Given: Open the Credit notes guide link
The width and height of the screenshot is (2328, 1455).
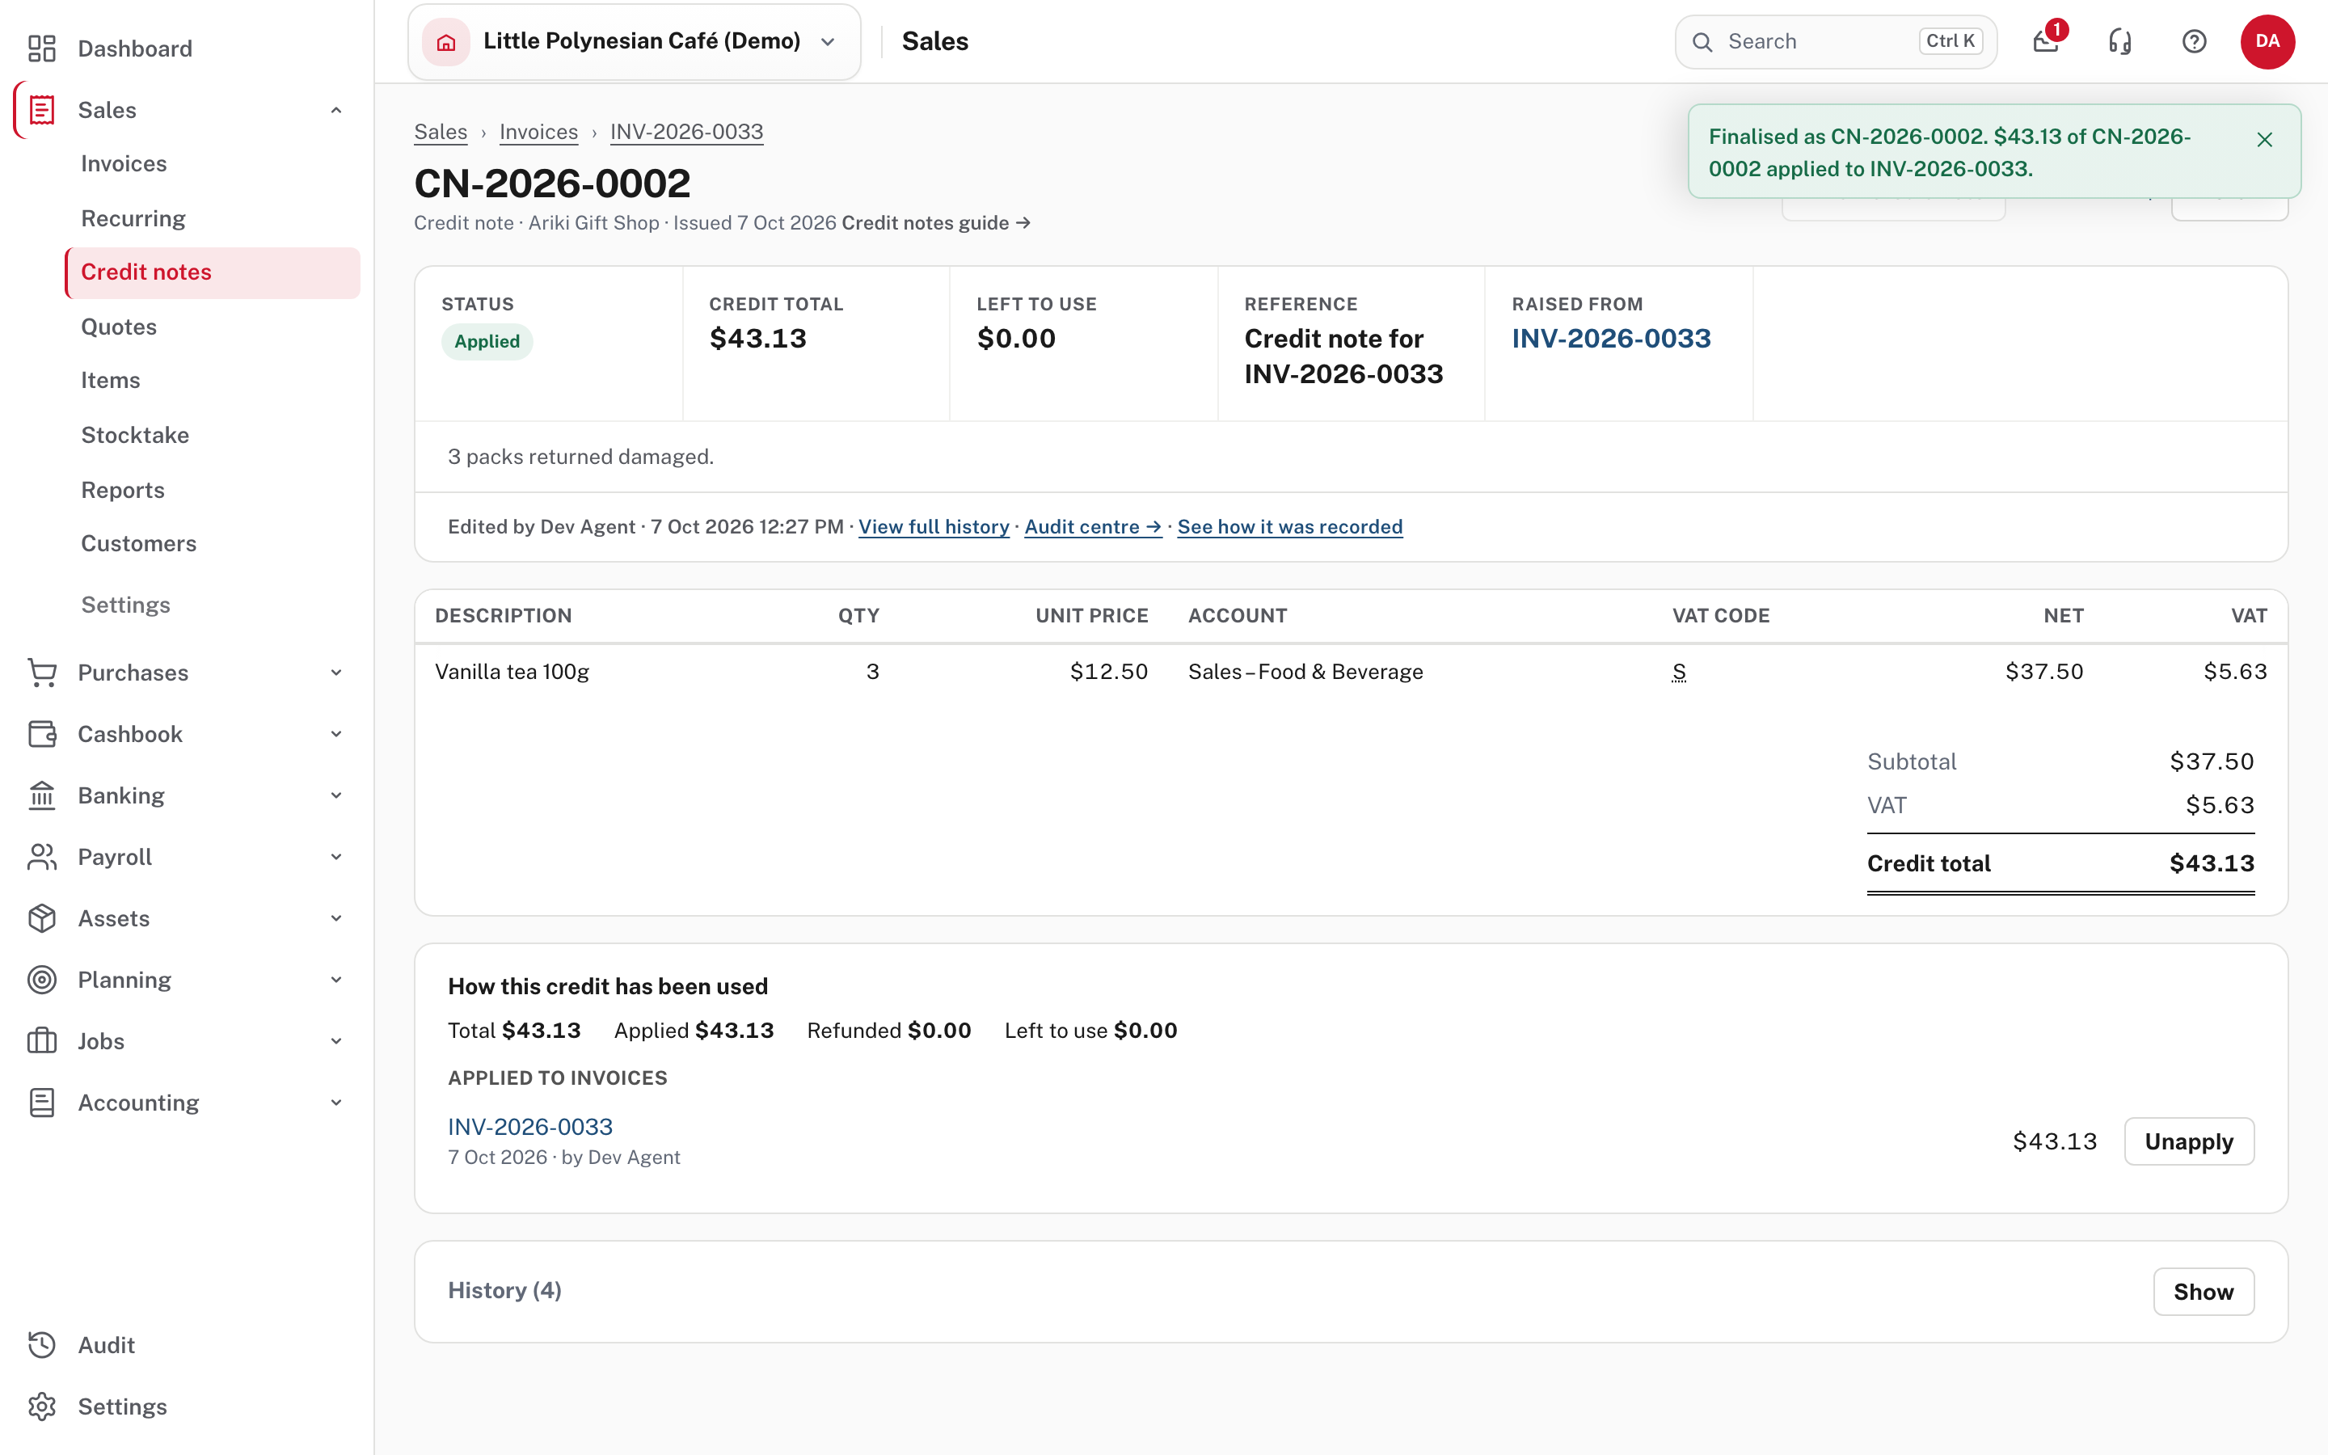Looking at the screenshot, I should click(936, 222).
